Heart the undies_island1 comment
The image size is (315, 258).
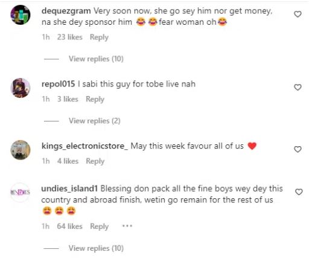[299, 192]
